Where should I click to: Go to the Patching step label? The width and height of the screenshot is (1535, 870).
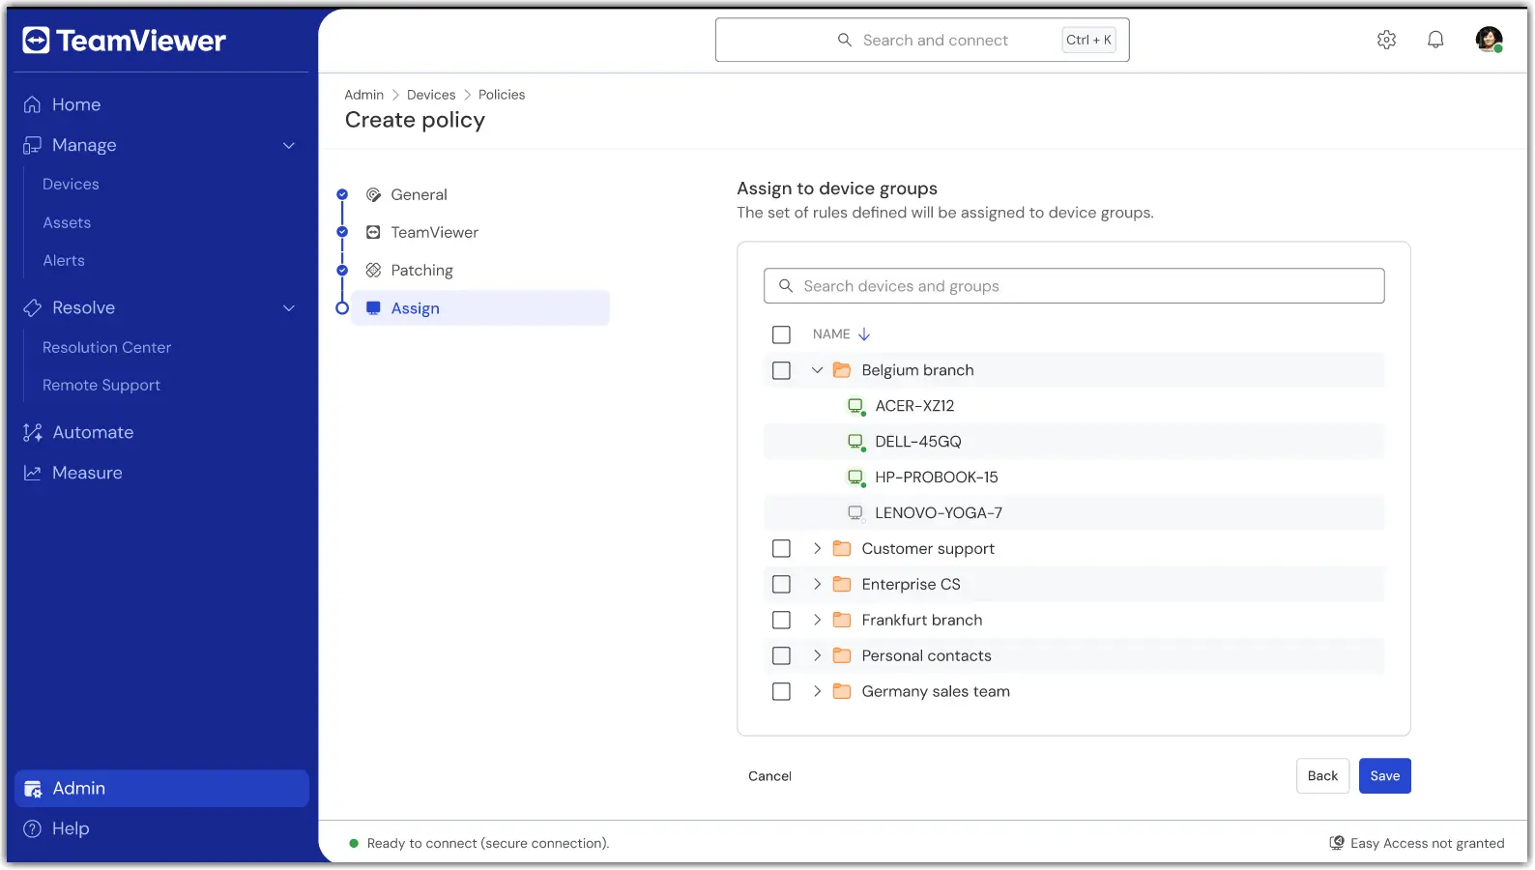click(x=421, y=270)
